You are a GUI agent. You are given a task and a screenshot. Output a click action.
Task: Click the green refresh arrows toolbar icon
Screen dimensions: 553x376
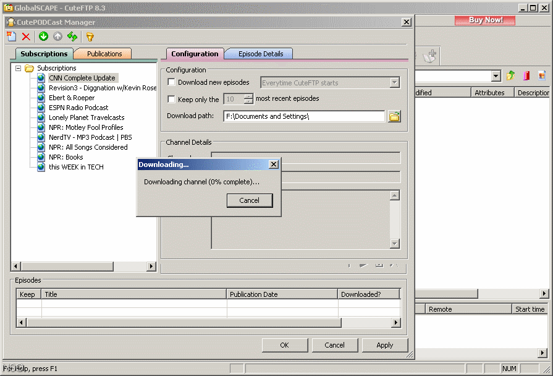pyautogui.click(x=72, y=36)
